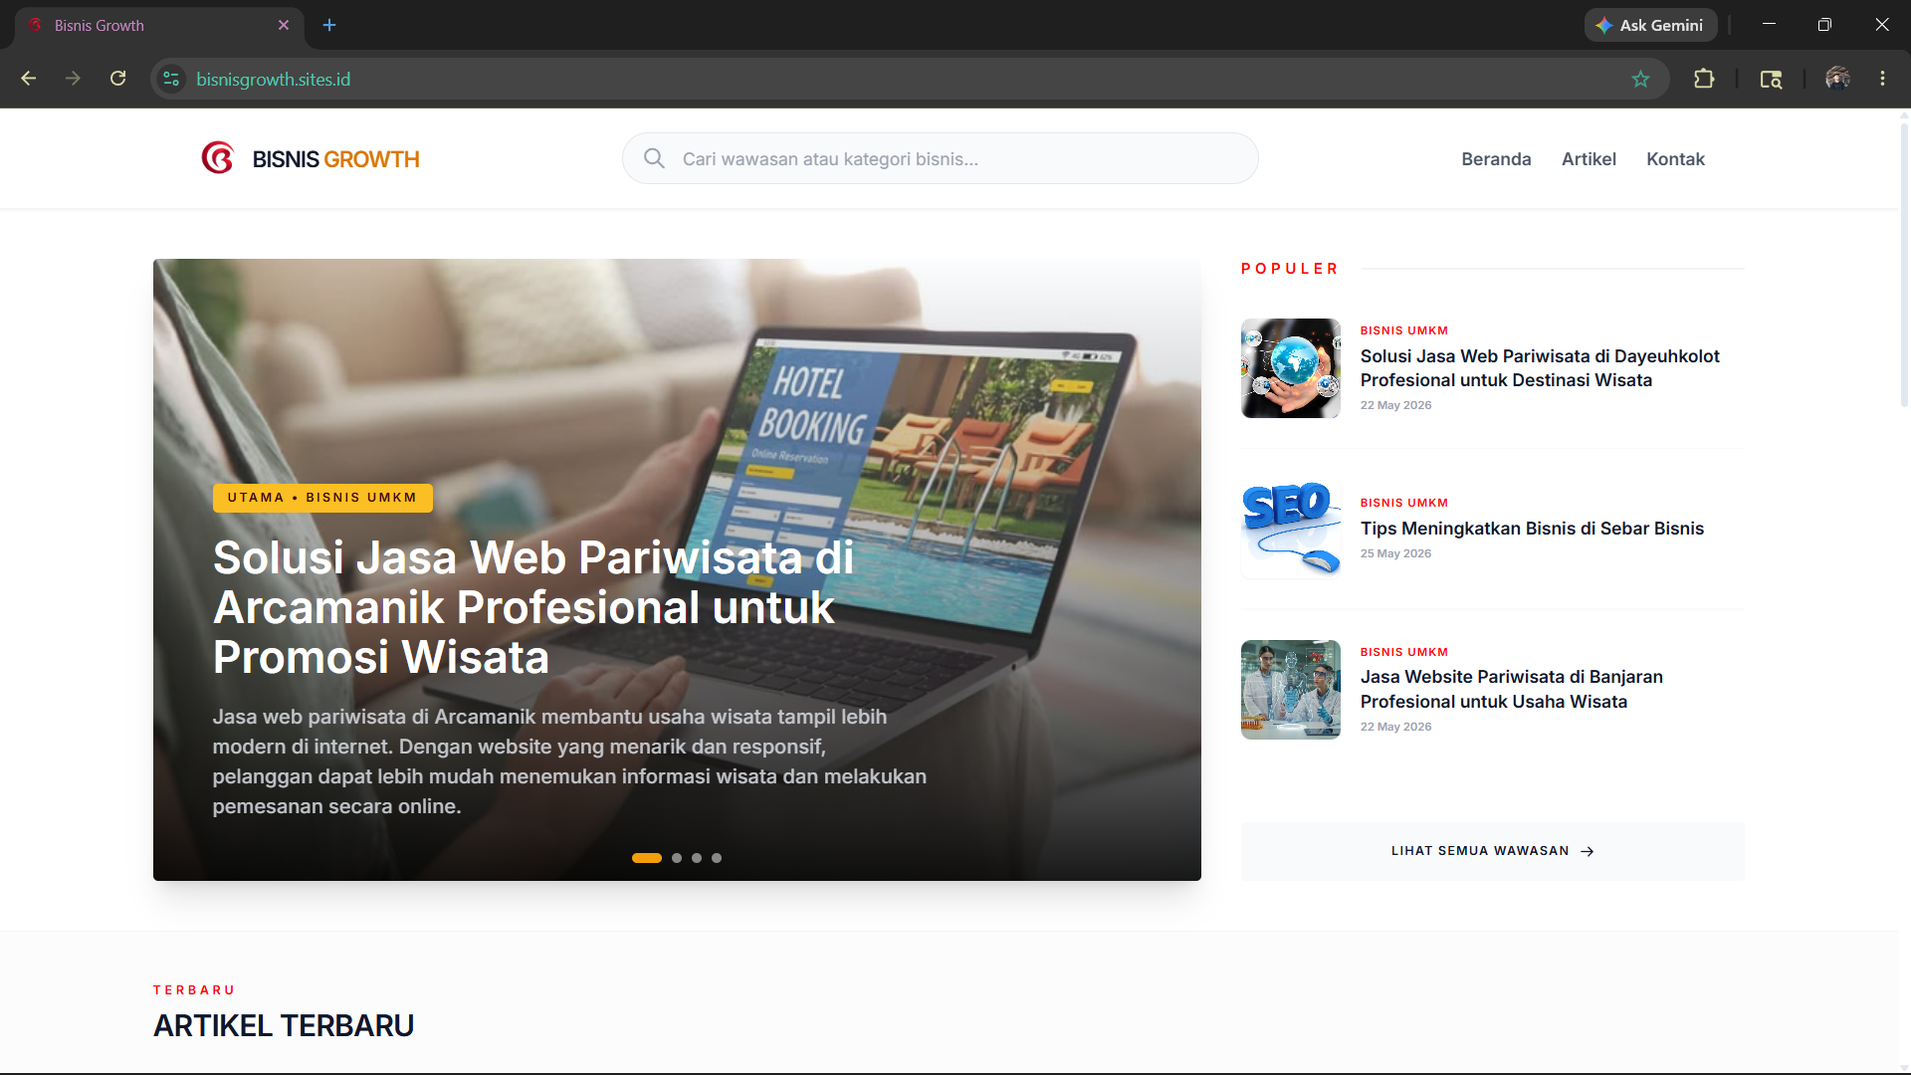Click the arrow icon in LIHAT SEMUA WAWASAN

pos(1588,851)
